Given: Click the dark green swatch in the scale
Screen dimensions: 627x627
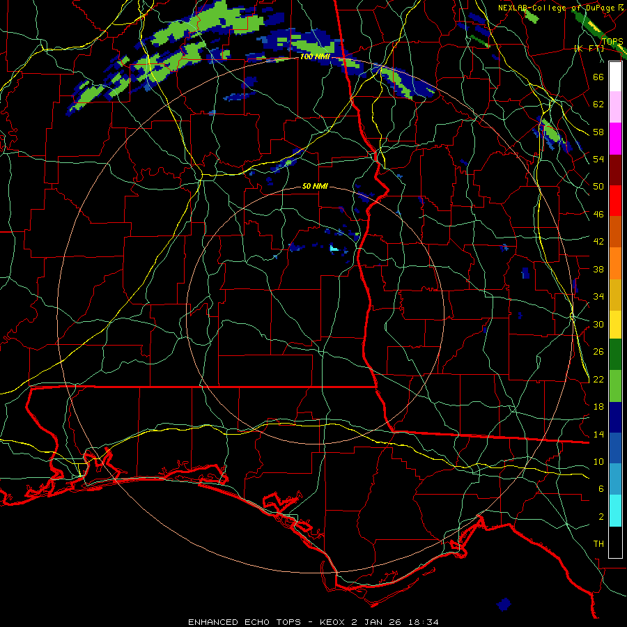Looking at the screenshot, I should (615, 355).
